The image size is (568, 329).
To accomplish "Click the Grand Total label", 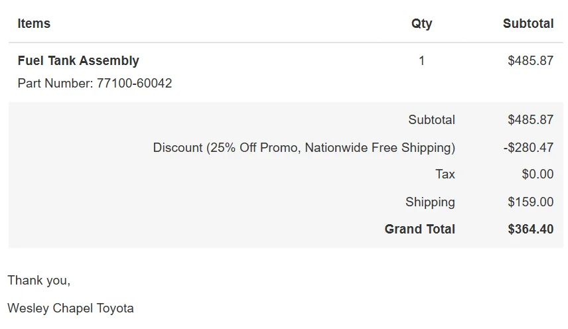I will click(x=419, y=230).
